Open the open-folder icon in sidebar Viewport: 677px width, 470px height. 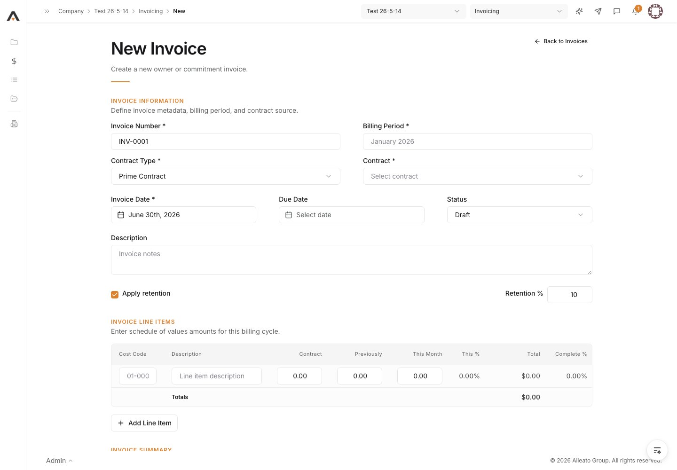pos(14,99)
